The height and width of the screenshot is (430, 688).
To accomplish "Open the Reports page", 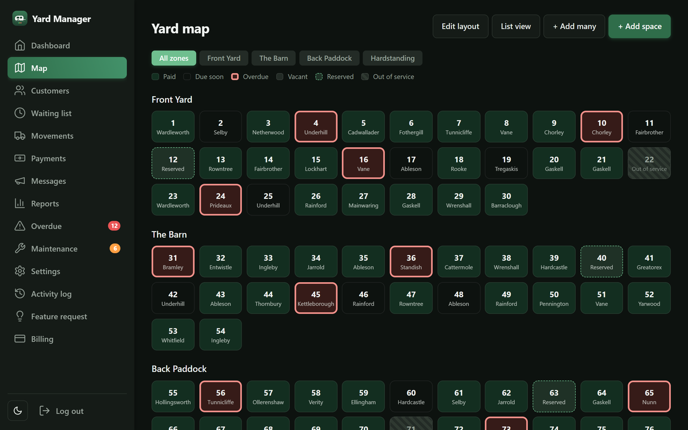I will click(x=67, y=203).
